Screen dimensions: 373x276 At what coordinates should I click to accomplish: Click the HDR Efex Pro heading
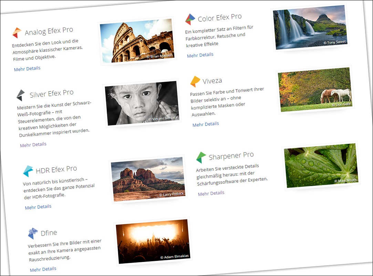[x=56, y=169]
